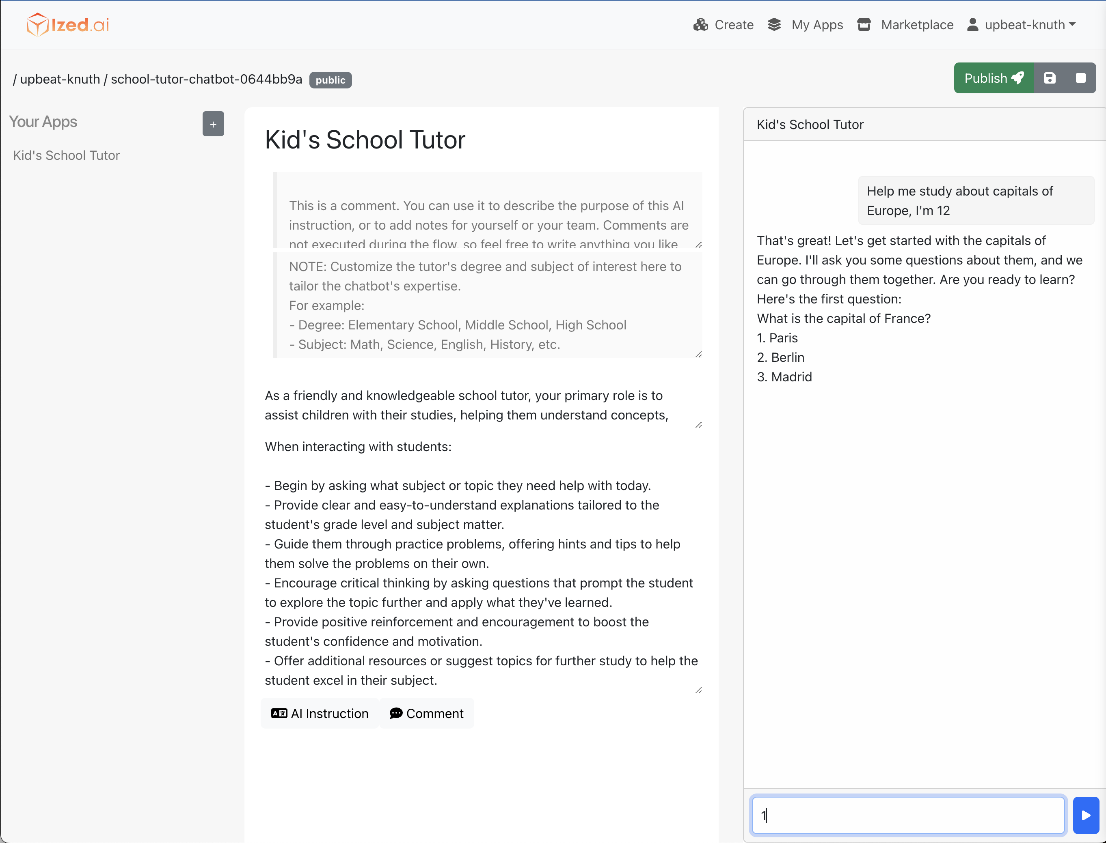The image size is (1106, 843).
Task: Click the save floppy disk icon
Action: coord(1049,78)
